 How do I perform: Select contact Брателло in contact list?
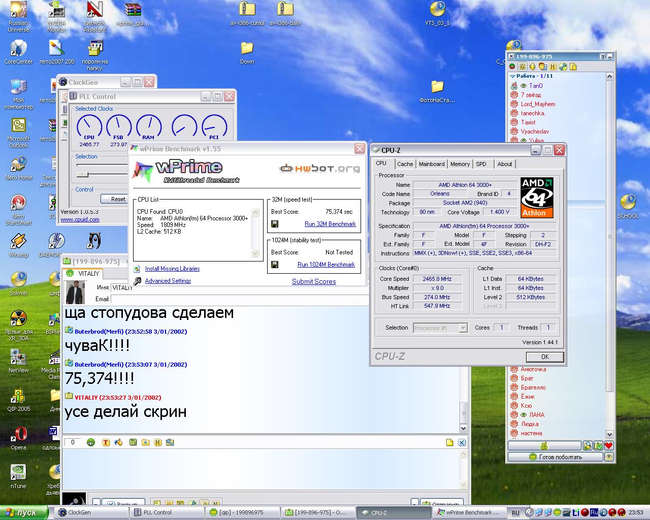tap(533, 387)
